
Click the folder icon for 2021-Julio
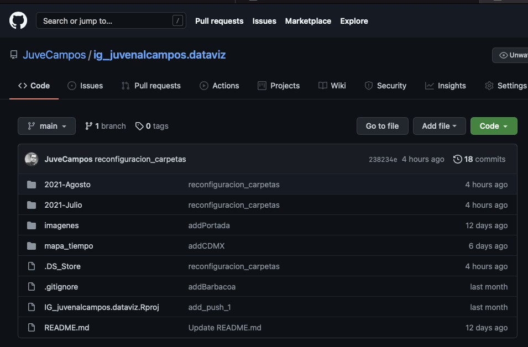(32, 205)
